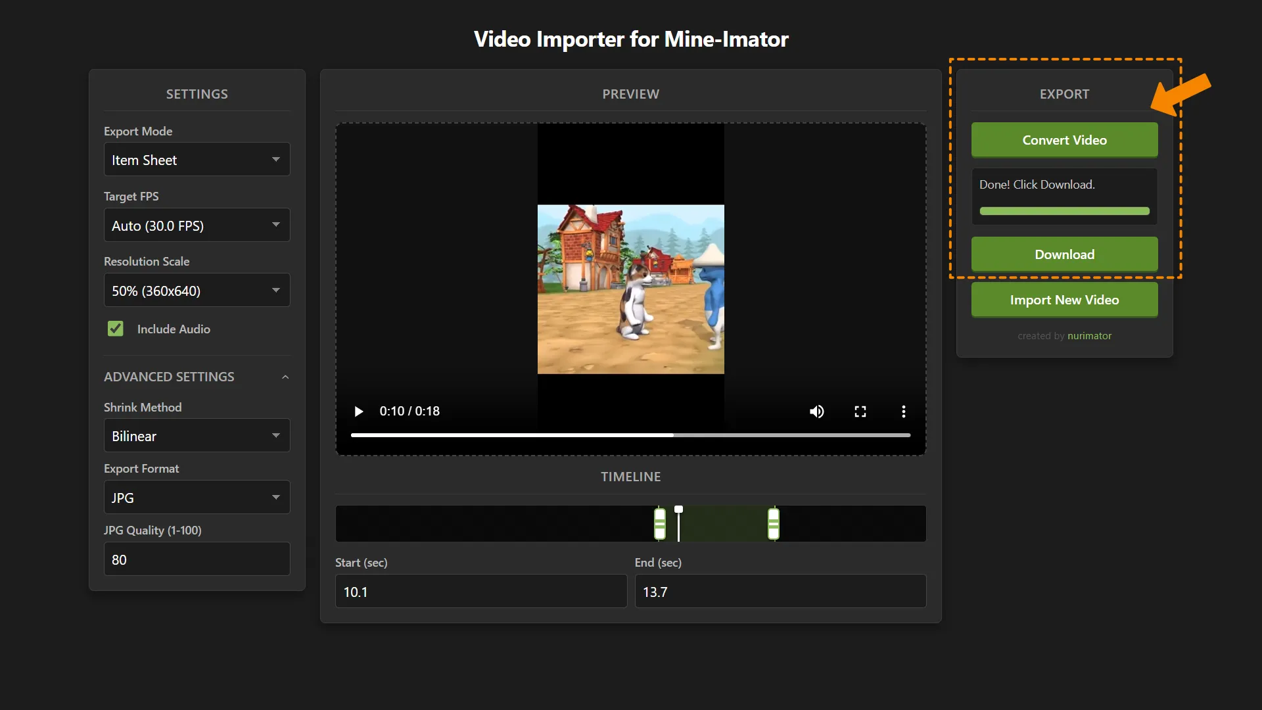
Task: Click the timeline end trim handle
Action: coord(774,524)
